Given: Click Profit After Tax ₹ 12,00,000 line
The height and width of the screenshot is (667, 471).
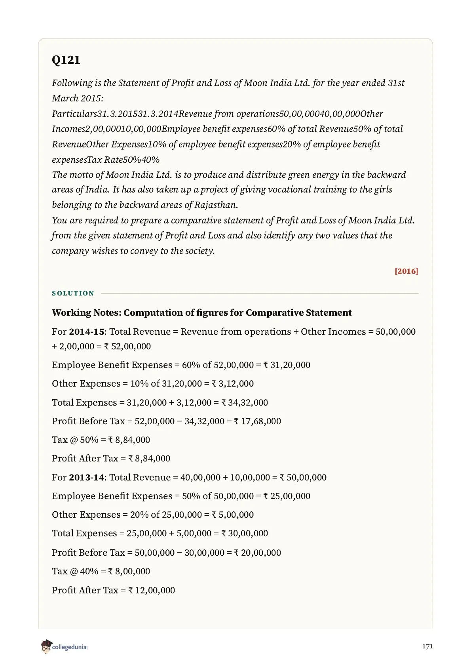Looking at the screenshot, I should (x=113, y=590).
